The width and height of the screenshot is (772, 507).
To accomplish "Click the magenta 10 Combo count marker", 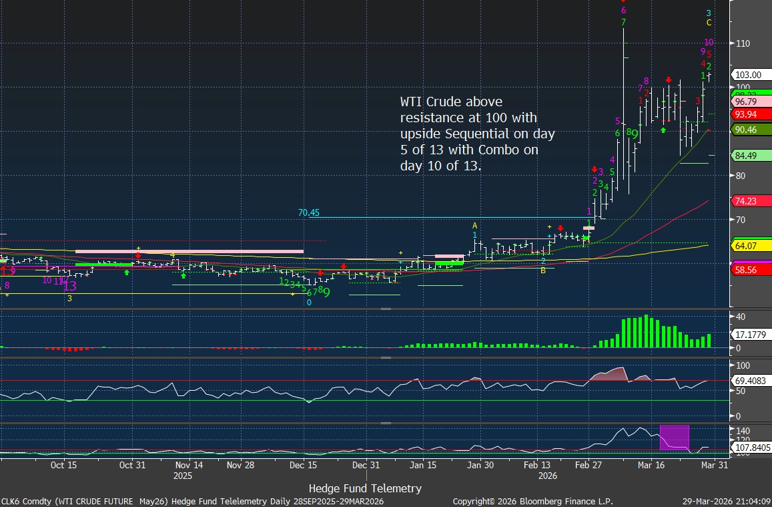I will (x=709, y=43).
